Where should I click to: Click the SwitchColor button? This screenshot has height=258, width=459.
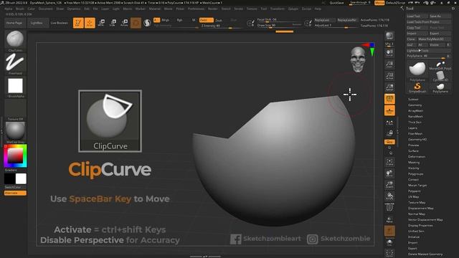coord(15,187)
